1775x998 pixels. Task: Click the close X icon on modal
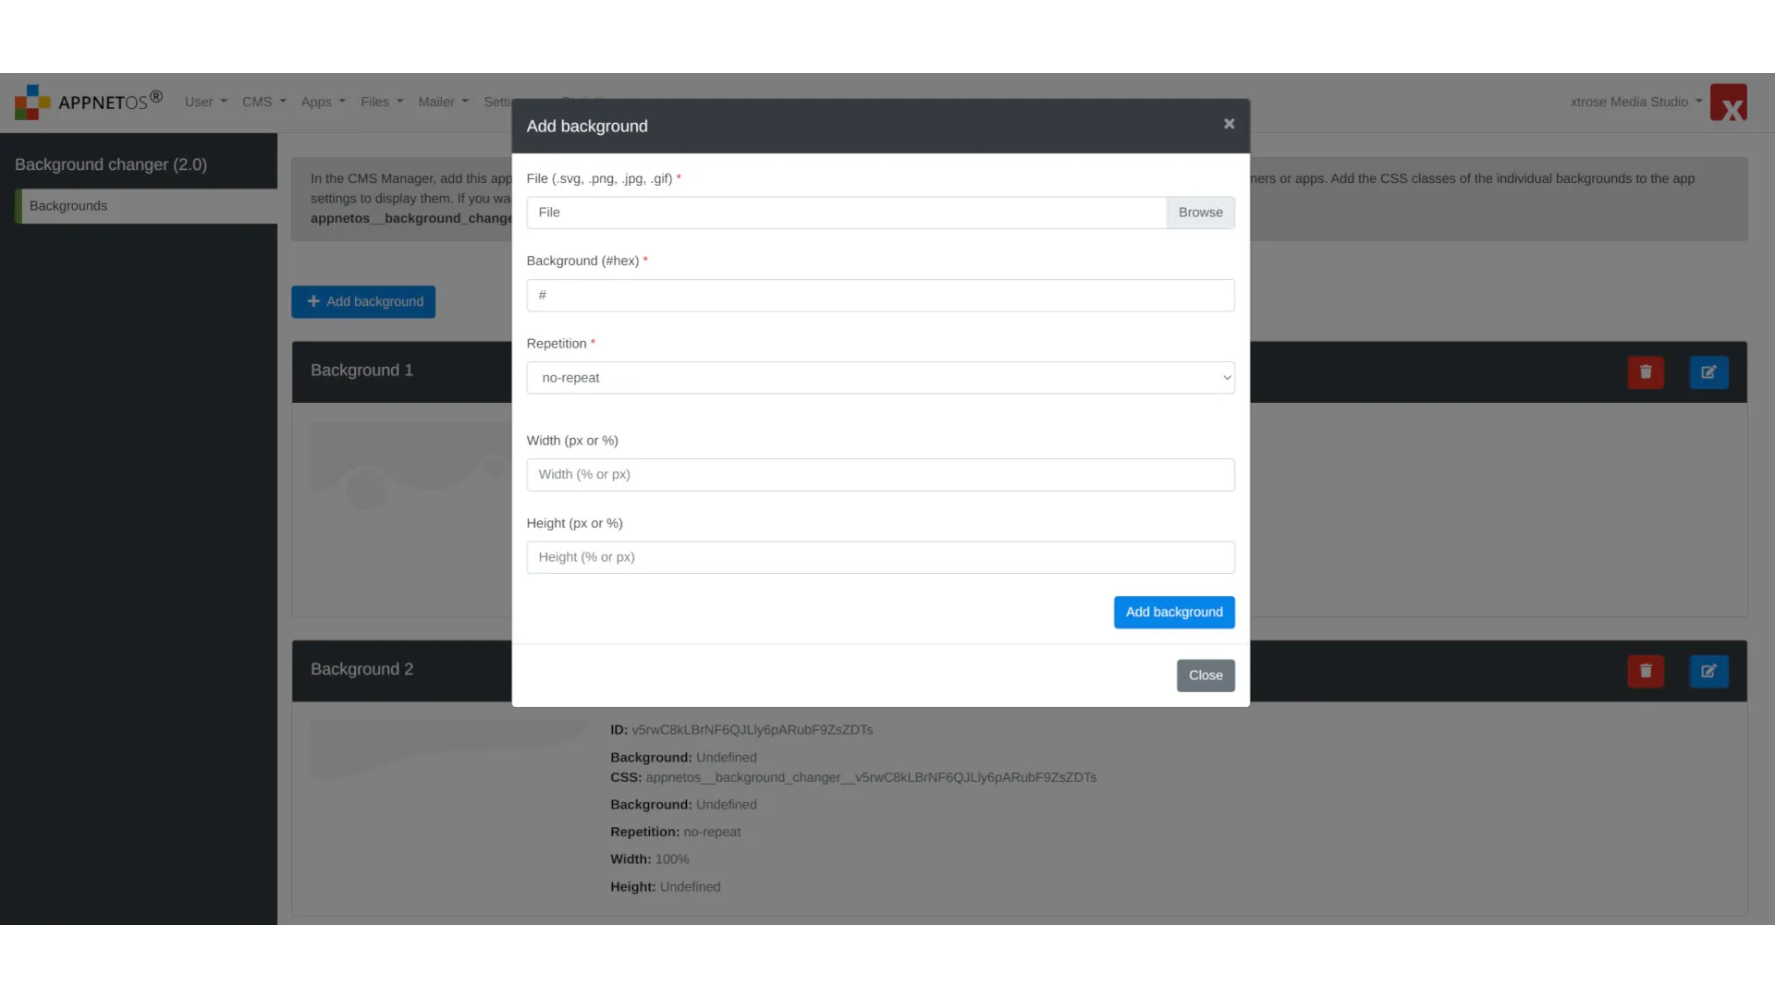[1229, 122]
